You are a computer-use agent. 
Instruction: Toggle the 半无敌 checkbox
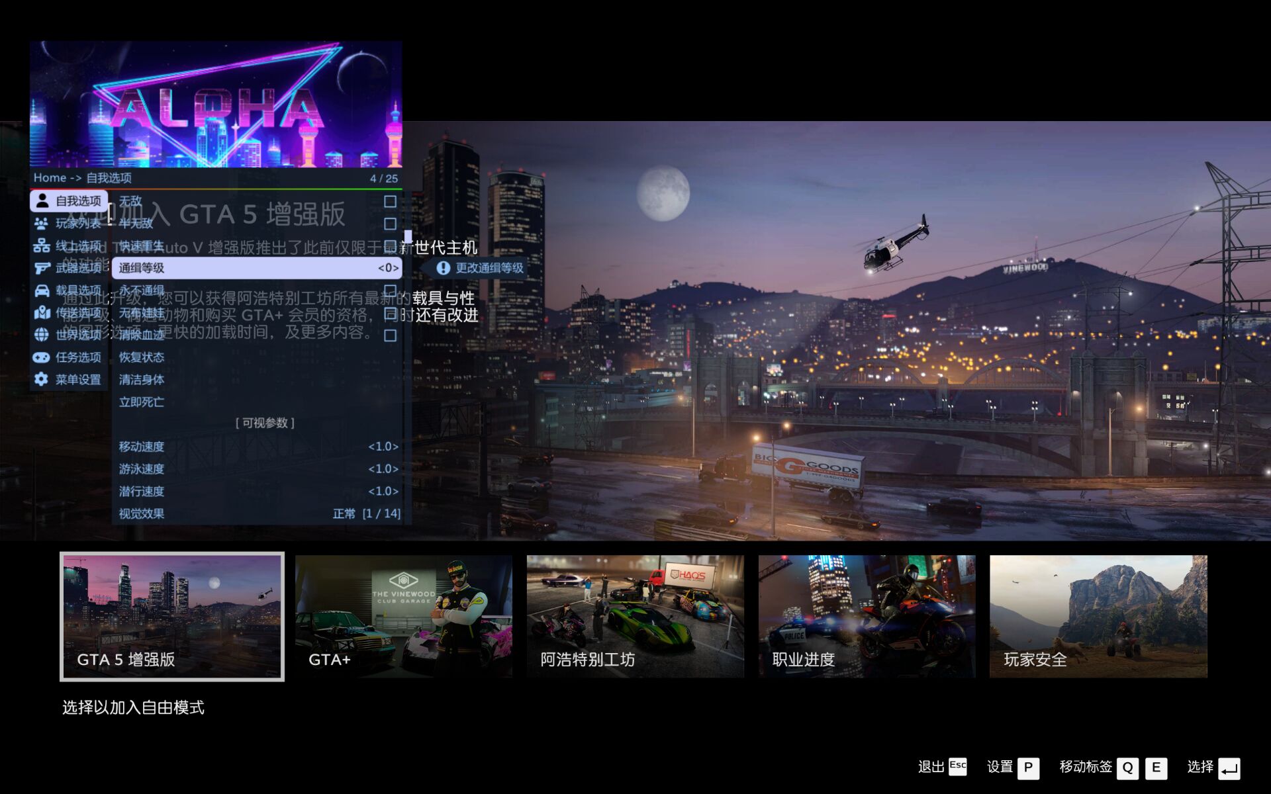click(390, 224)
